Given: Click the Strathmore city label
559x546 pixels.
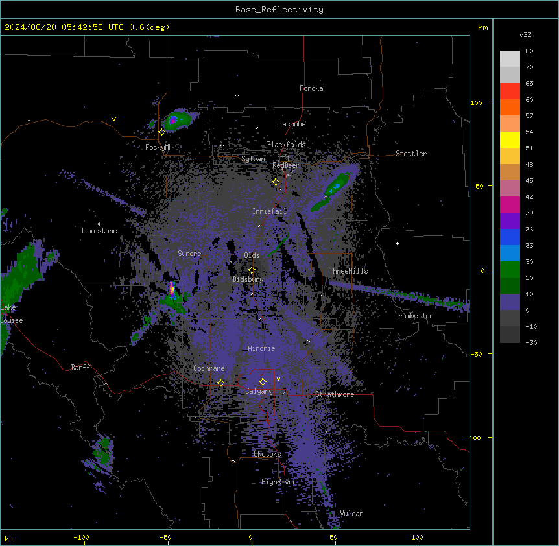Looking at the screenshot, I should (335, 394).
